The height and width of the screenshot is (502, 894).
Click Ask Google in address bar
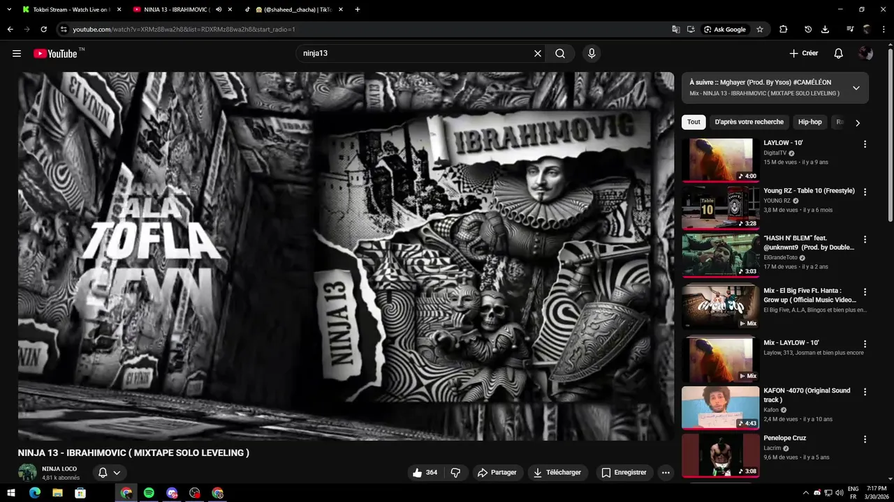[725, 29]
